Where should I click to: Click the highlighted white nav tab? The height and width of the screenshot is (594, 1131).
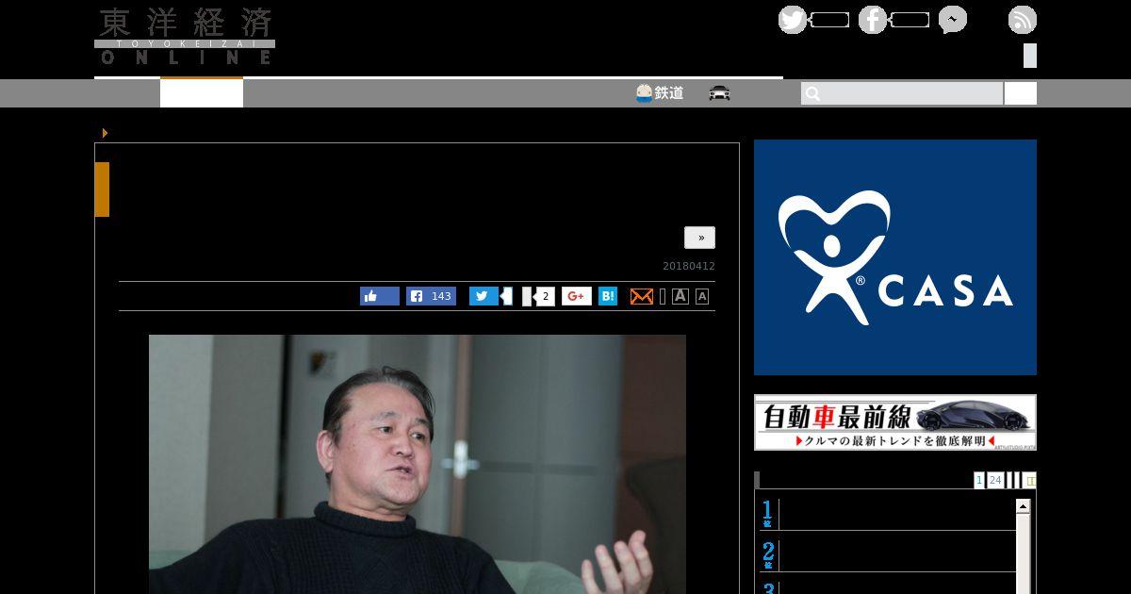tap(202, 93)
